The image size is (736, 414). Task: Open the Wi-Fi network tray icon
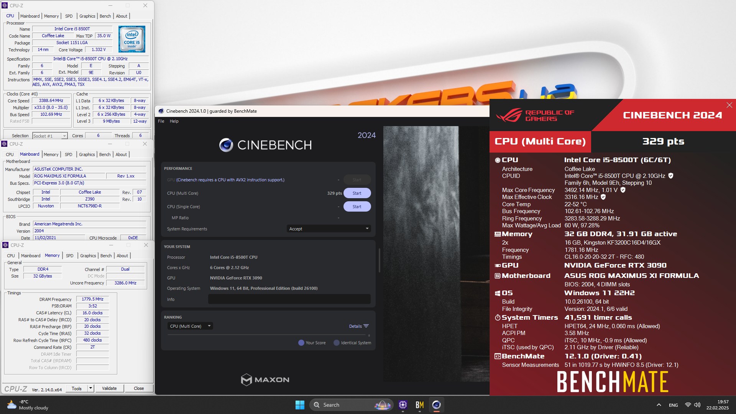[688, 405]
